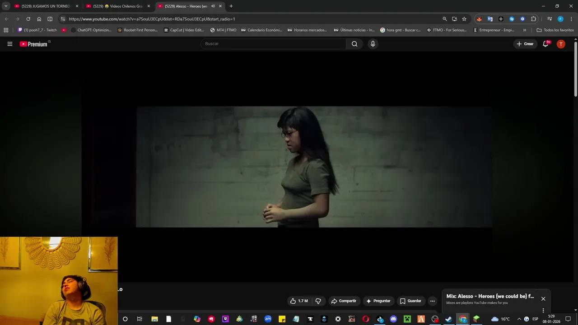Screen dimensions: 578x325
Task: Open Mix playlist three-dot options
Action: click(x=543, y=311)
